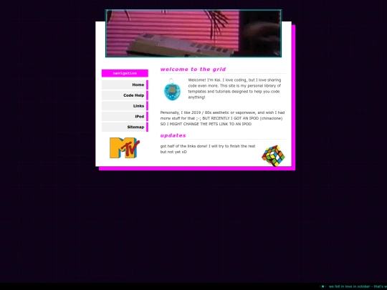Click the 'welcome to the grid' heading
This screenshot has width=387, height=290.
[x=193, y=69]
